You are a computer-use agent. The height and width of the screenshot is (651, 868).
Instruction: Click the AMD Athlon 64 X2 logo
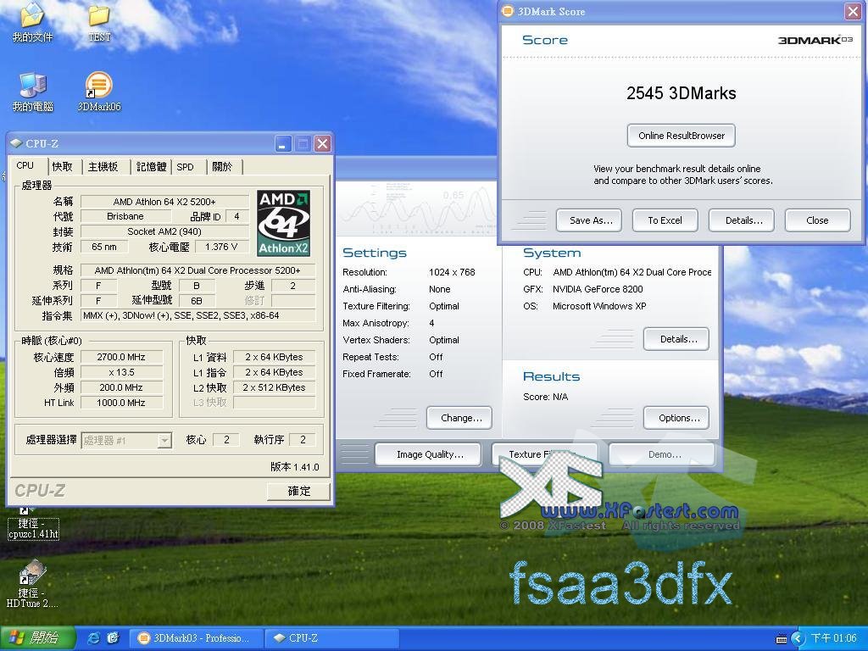(283, 223)
